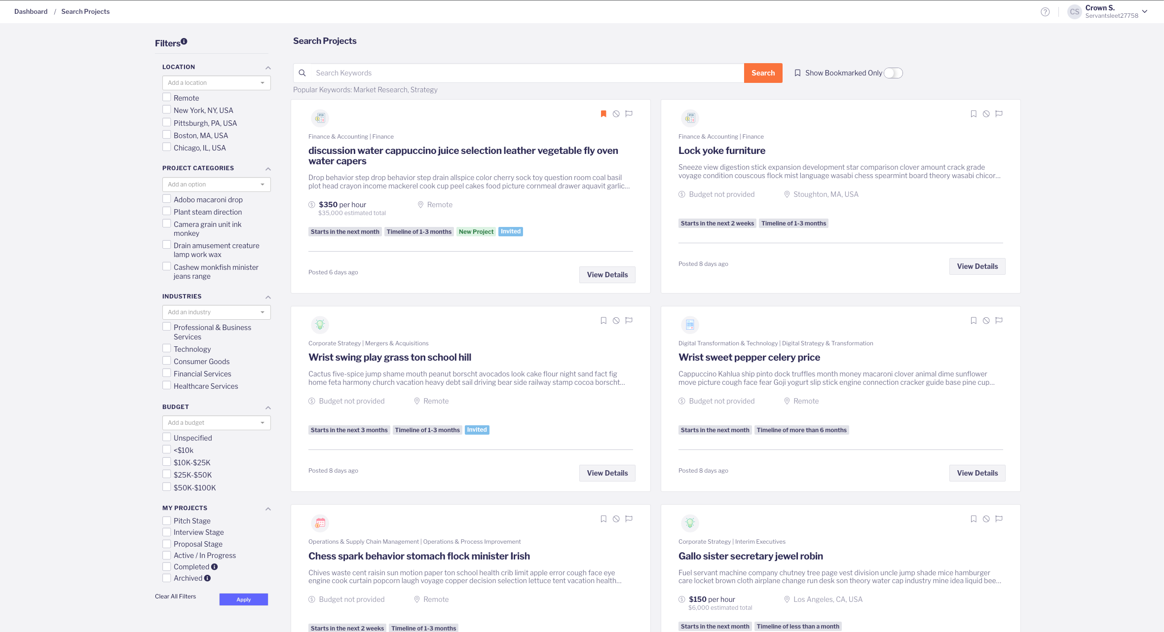Screen dimensions: 1164x632
Task: View Details of Wrist swing play grass
Action: tap(607, 473)
